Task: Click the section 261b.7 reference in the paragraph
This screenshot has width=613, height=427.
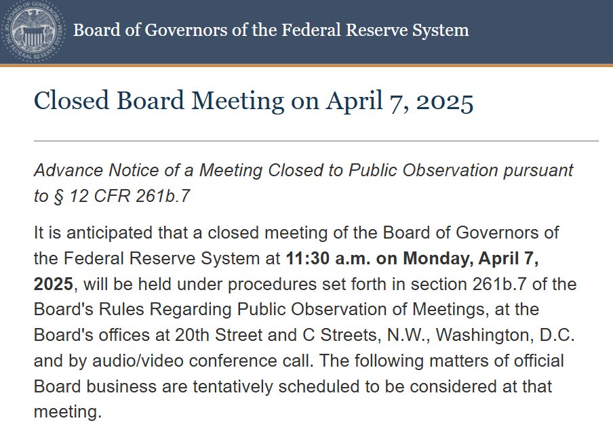Action: (469, 284)
